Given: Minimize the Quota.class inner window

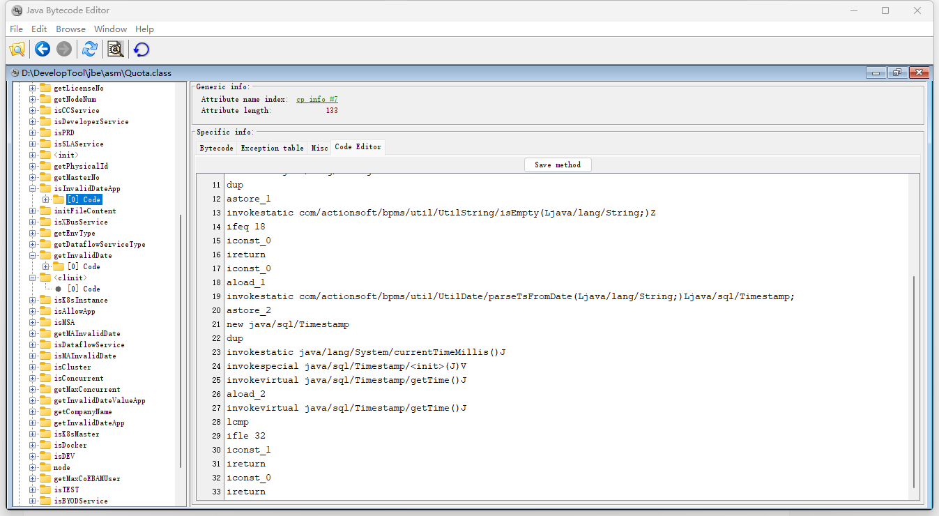Looking at the screenshot, I should (876, 73).
